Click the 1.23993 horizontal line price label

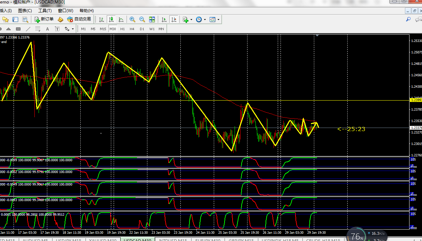416,100
